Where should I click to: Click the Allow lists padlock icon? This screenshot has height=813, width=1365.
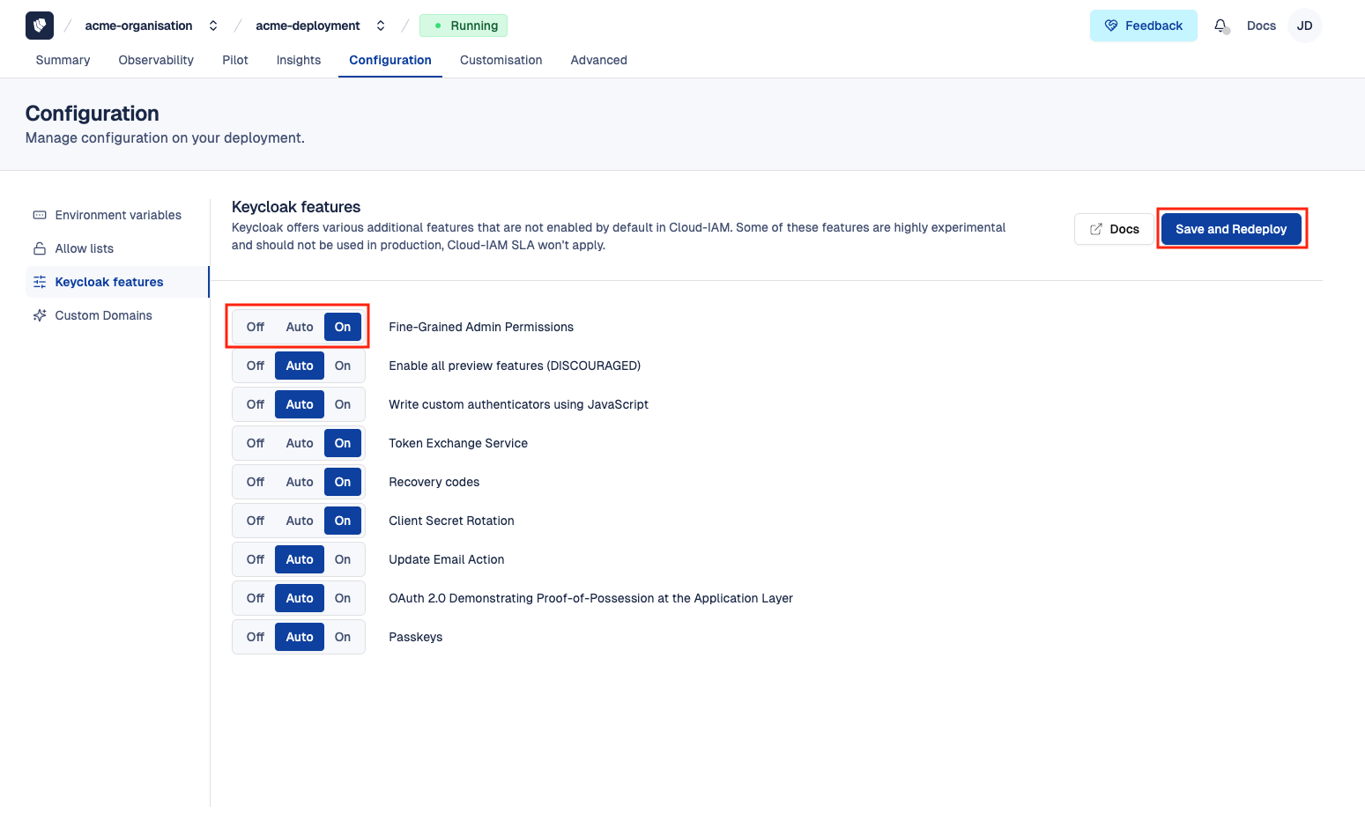coord(40,248)
